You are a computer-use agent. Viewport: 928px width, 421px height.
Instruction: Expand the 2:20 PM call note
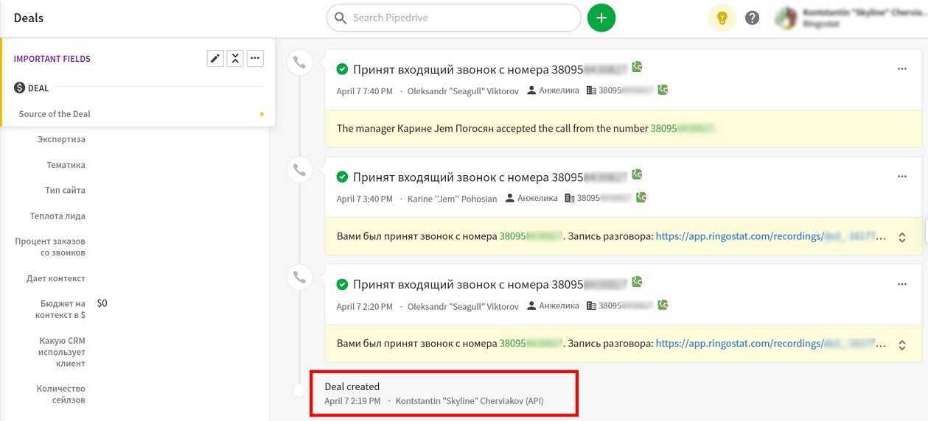901,344
